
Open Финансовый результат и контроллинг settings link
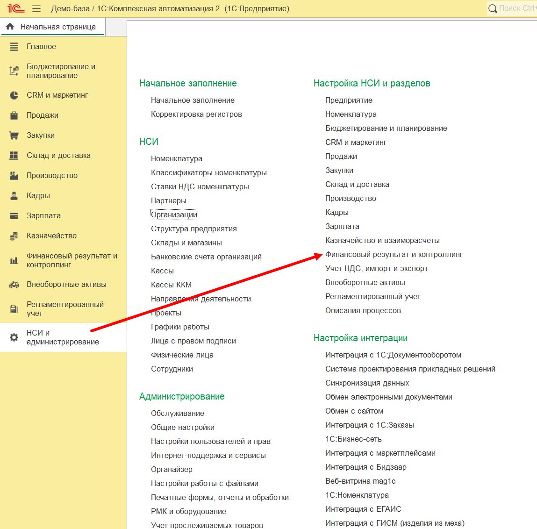click(394, 255)
